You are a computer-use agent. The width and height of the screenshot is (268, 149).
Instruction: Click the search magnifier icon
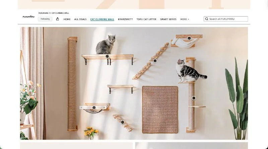click(207, 19)
